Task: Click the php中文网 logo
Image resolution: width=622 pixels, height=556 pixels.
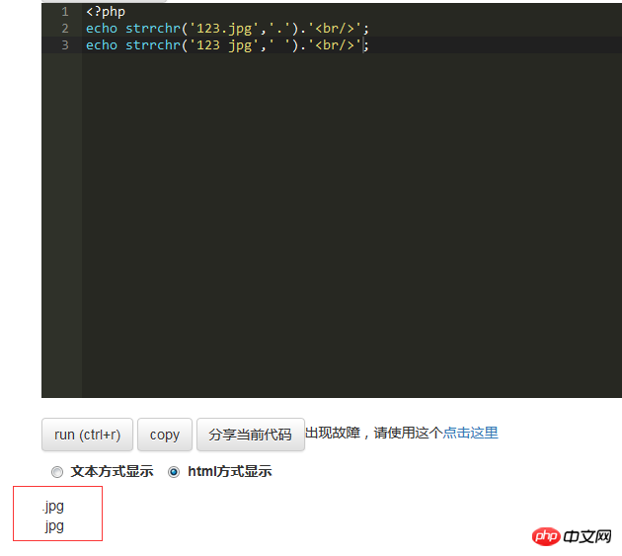Action: click(x=572, y=536)
